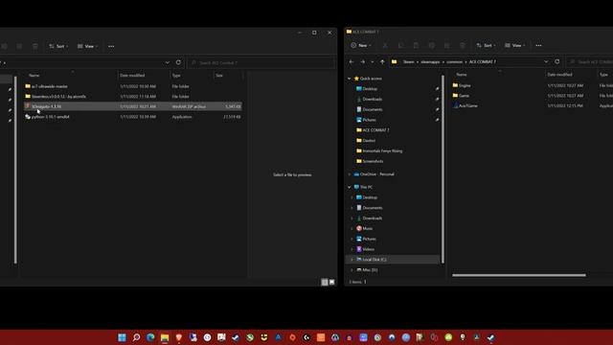The width and height of the screenshot is (613, 345).
Task: Go back in ACE COMBAT 7 window
Action: (352, 61)
